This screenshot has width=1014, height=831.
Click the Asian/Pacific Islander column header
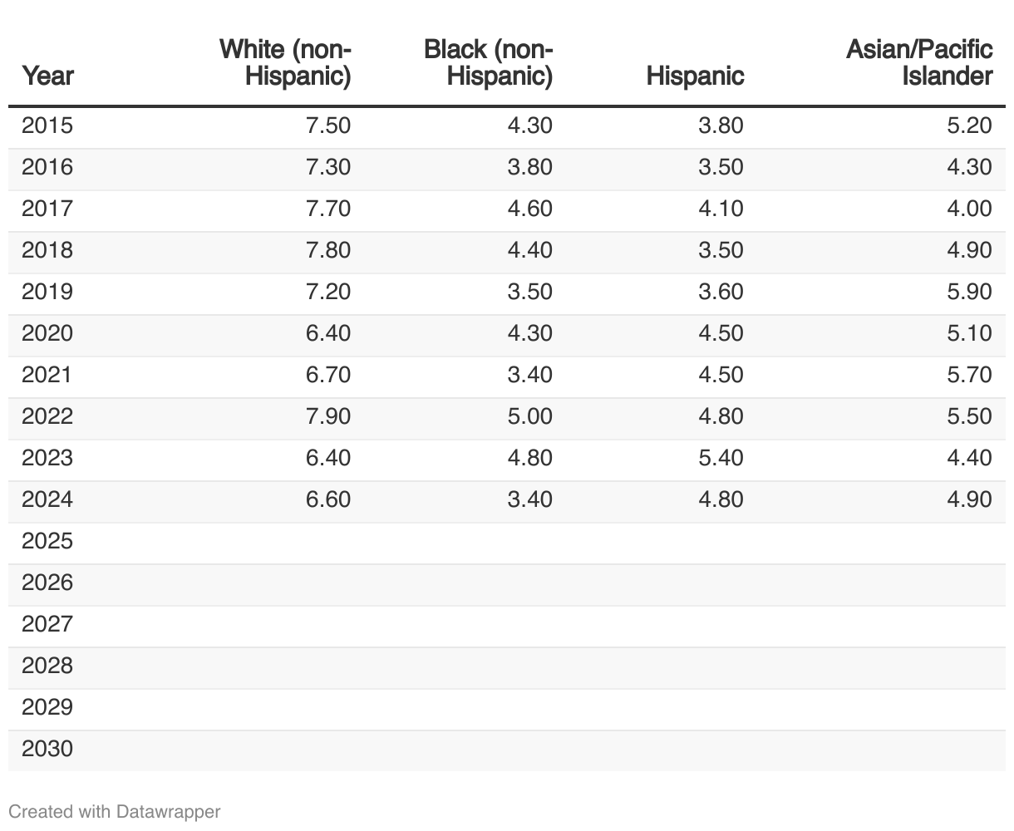919,62
